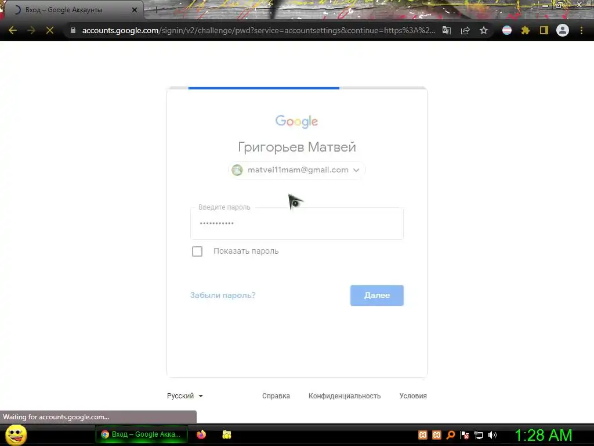Click the name Григорьев Матвей
Viewport: 594px width, 446px height.
pyautogui.click(x=296, y=147)
